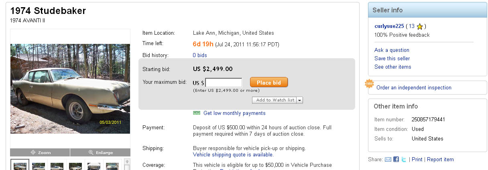The width and height of the screenshot is (488, 170).
Task: Select the fifth thumbnail showing covered car
Action: coord(94,165)
